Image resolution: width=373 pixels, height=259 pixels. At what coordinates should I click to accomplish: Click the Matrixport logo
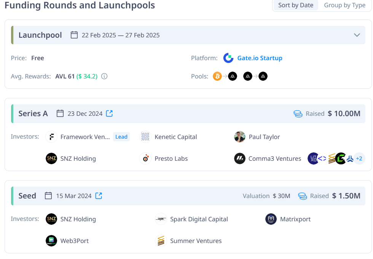(x=271, y=219)
